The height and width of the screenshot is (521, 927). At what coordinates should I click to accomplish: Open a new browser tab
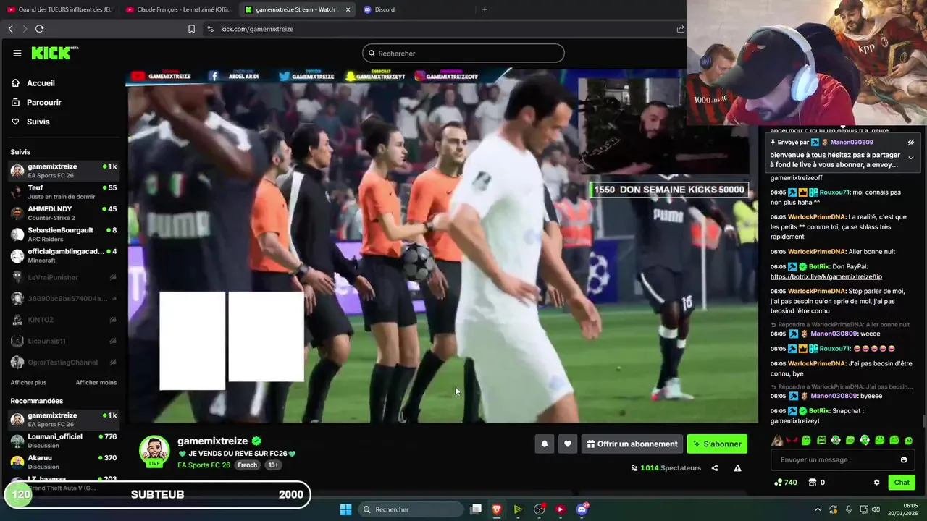coord(485,9)
